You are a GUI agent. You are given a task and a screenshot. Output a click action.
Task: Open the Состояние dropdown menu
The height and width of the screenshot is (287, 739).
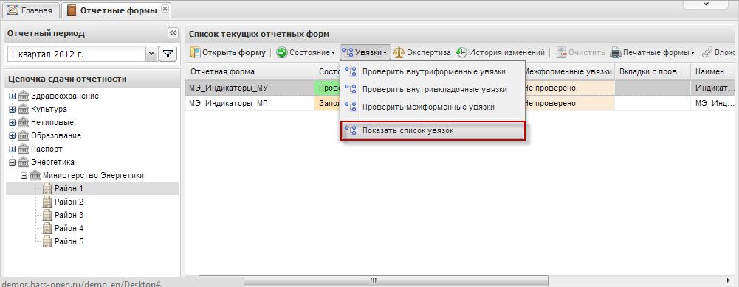306,52
